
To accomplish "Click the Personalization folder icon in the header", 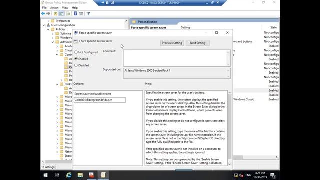I will tap(134, 22).
